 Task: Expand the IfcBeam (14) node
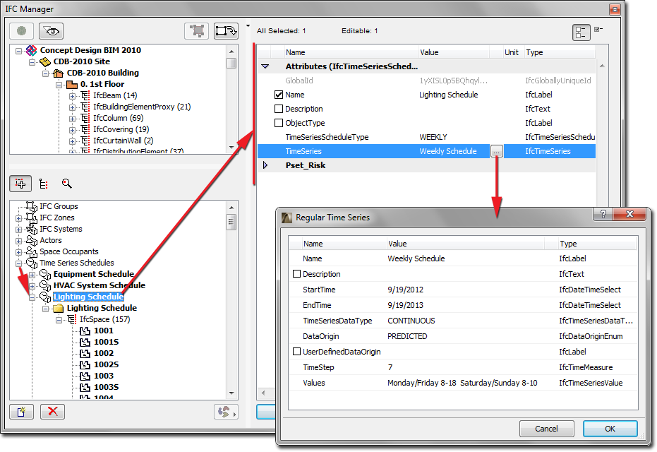(x=72, y=96)
